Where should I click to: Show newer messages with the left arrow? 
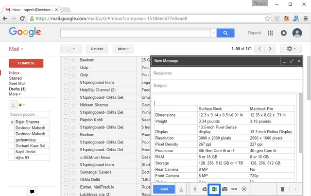pyautogui.click(x=259, y=49)
